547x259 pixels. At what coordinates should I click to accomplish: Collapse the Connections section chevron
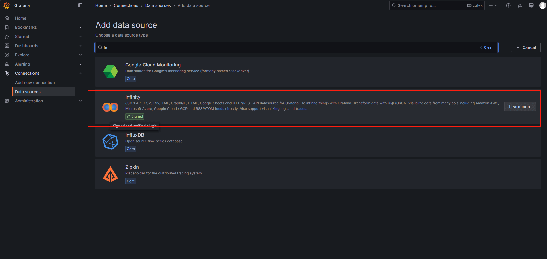(81, 73)
